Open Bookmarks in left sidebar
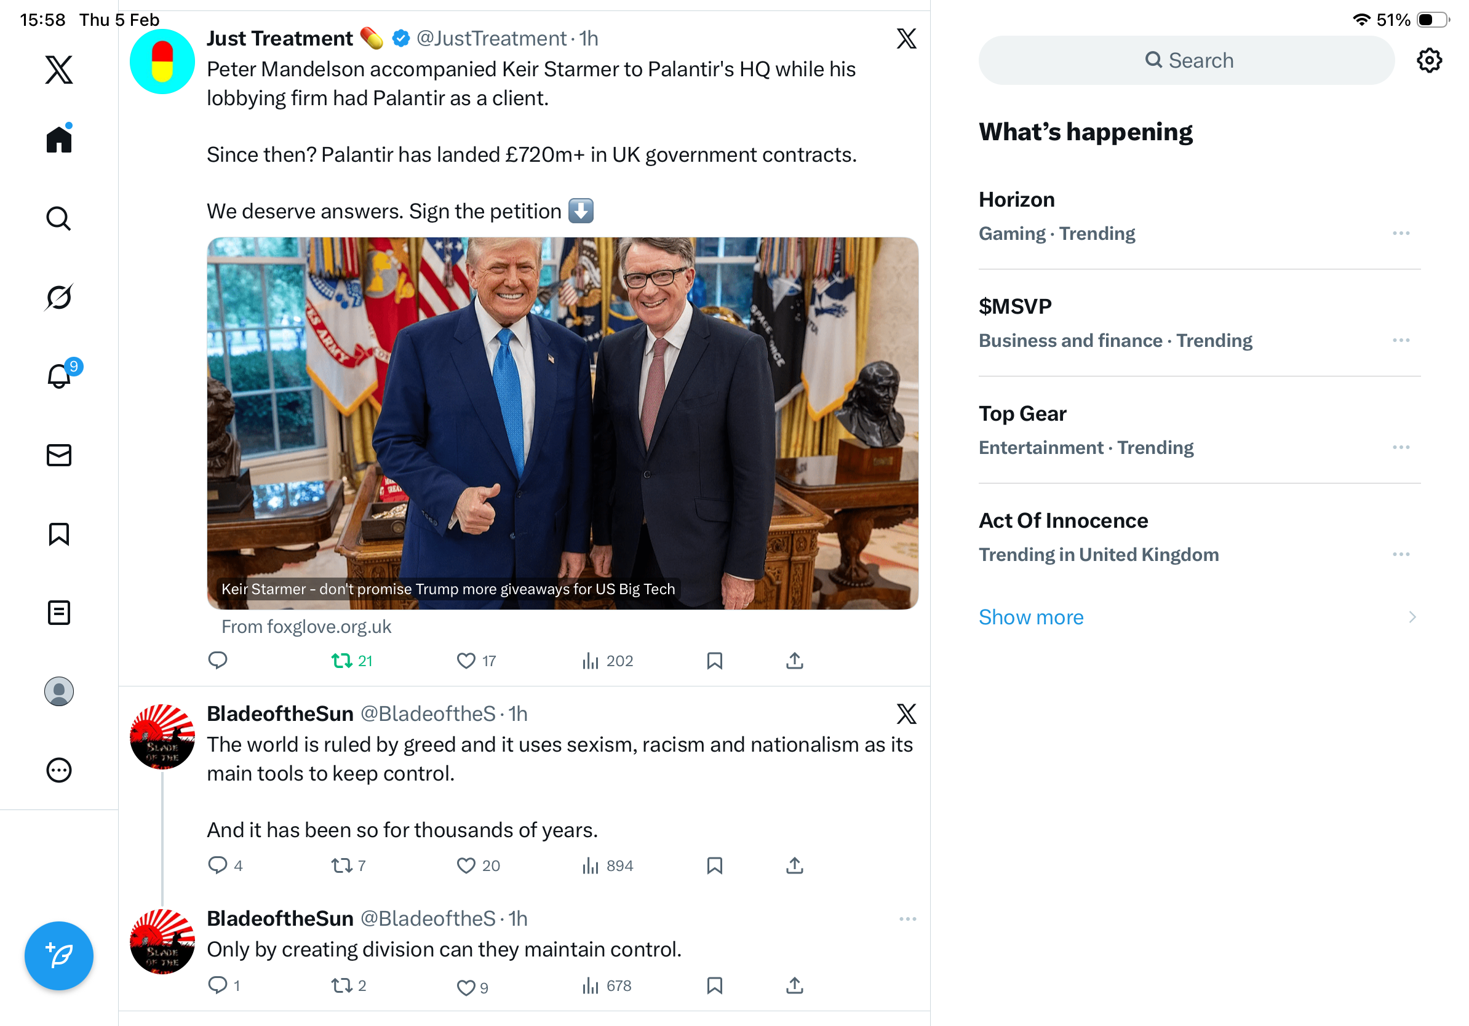This screenshot has width=1469, height=1026. [59, 534]
